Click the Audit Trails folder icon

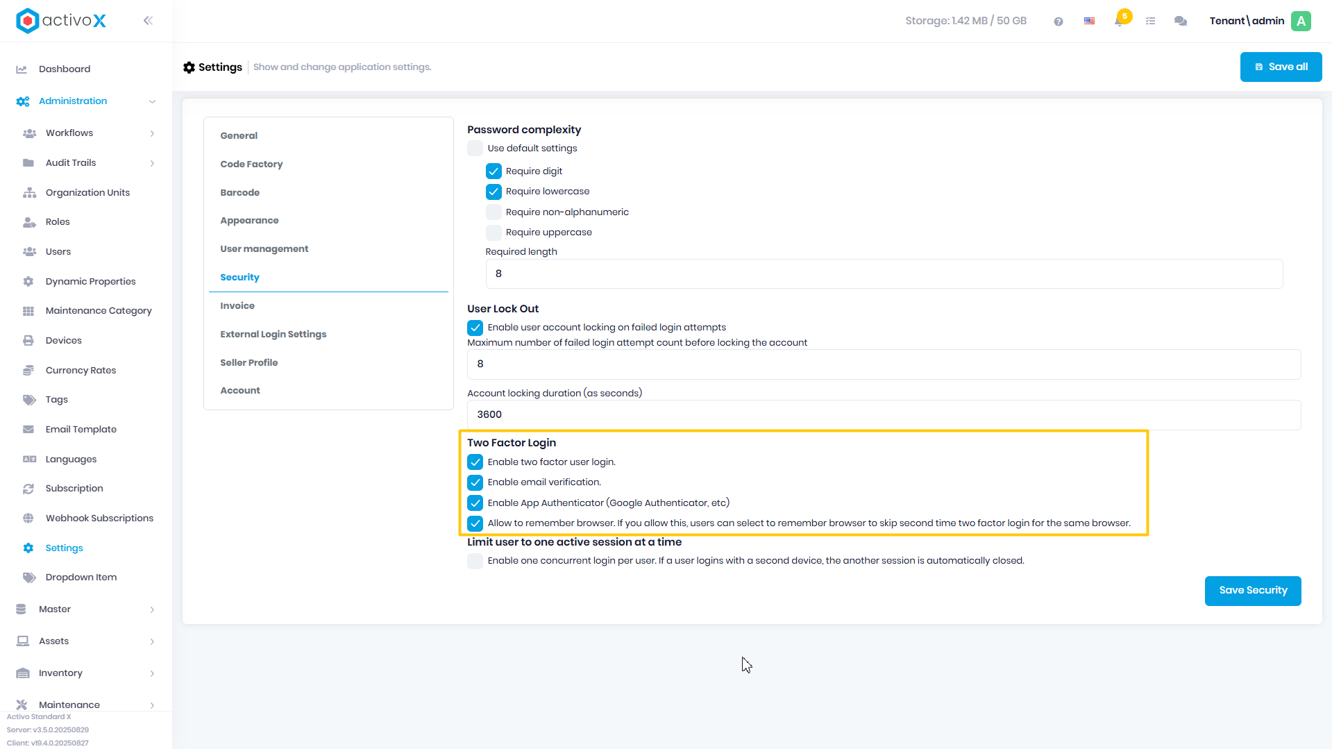pyautogui.click(x=28, y=163)
